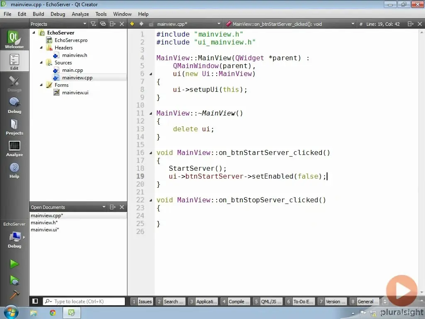Select mainview.h in Headers
425x319 pixels.
pos(75,55)
